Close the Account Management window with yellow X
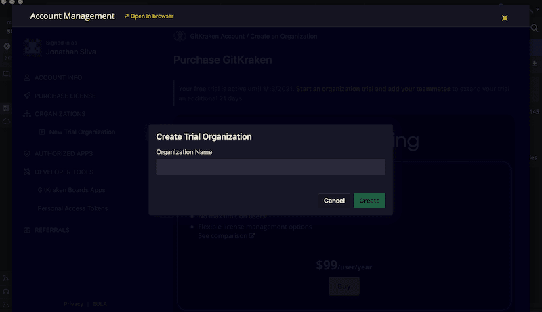Image resolution: width=542 pixels, height=312 pixels. (505, 18)
